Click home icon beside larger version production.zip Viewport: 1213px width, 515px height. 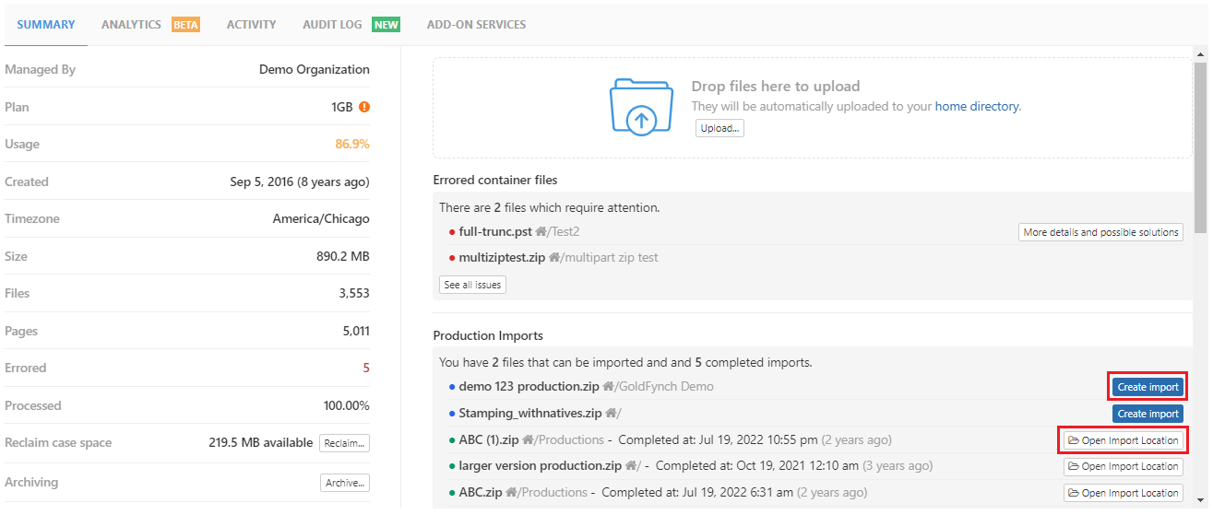630,466
